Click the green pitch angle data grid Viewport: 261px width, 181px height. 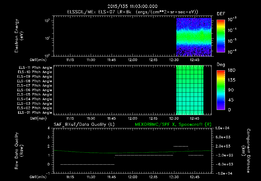(x=190, y=90)
